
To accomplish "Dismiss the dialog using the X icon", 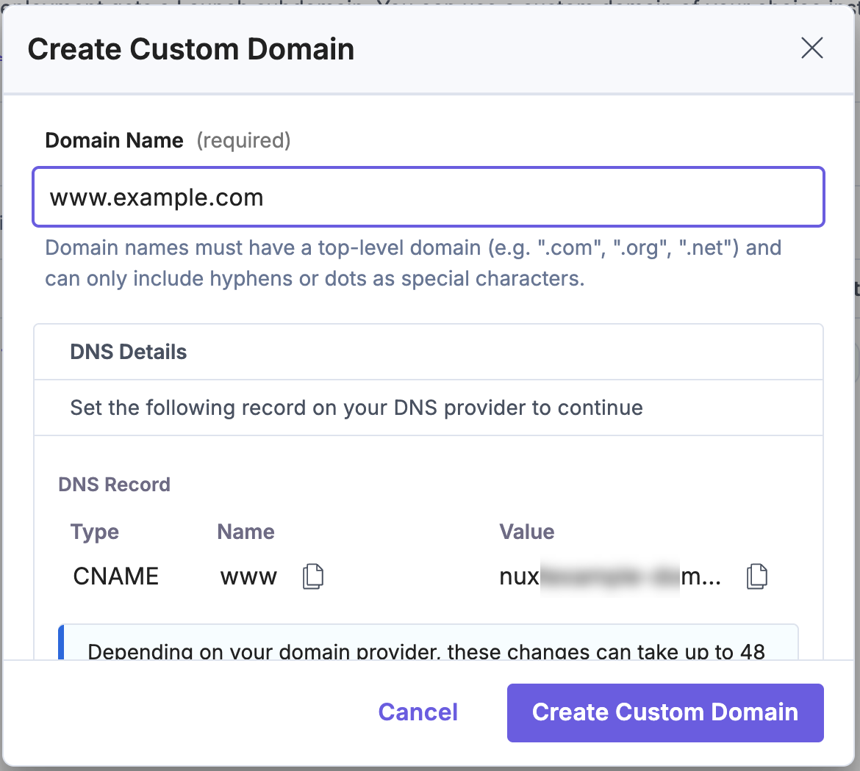I will coord(811,48).
